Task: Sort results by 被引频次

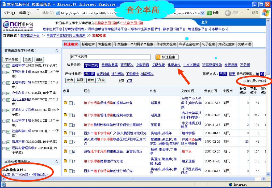Action: tap(118, 74)
